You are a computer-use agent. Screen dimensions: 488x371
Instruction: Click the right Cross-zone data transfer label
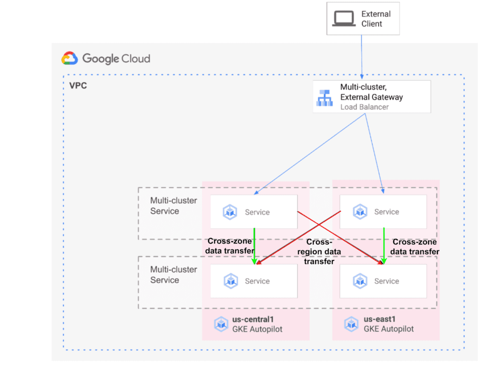(x=415, y=247)
